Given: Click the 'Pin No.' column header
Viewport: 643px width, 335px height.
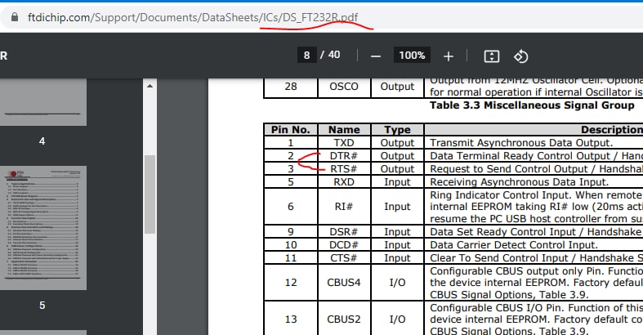Looking at the screenshot, I should [290, 130].
